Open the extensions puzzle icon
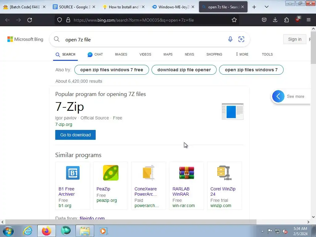Viewport: 316px width, 237px height. click(x=286, y=20)
